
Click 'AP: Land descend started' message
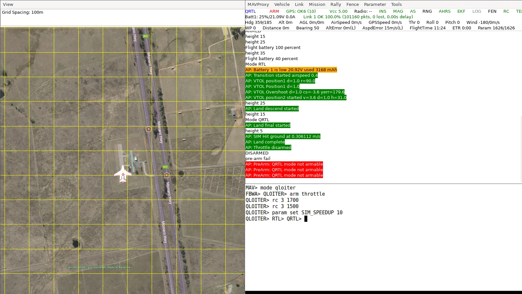point(272,108)
